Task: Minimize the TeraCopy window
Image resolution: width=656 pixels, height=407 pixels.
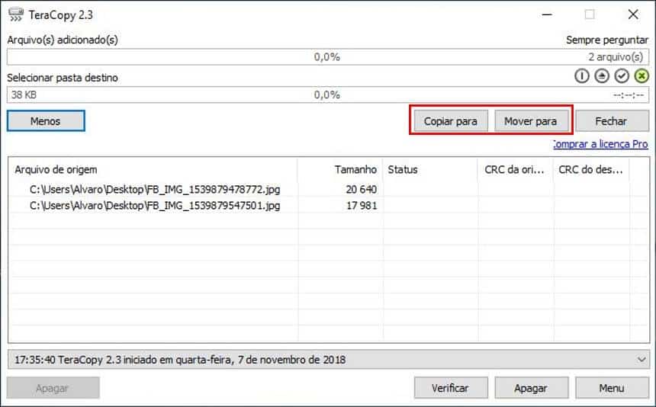Action: pos(547,14)
